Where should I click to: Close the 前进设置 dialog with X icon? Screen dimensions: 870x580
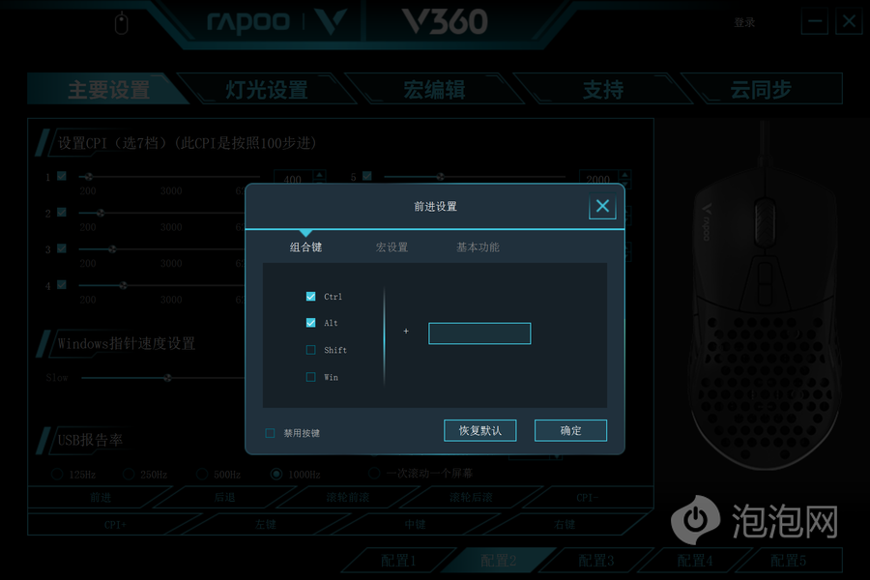pyautogui.click(x=602, y=207)
